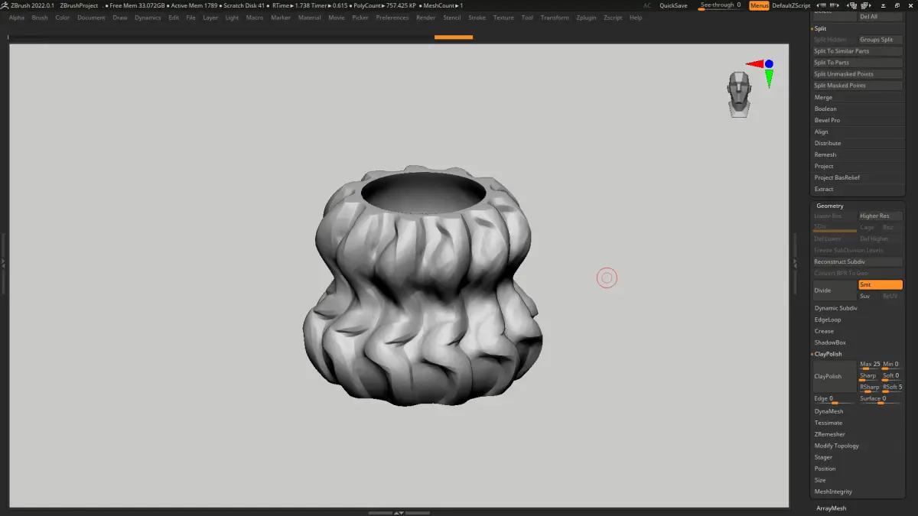Viewport: 918px width, 516px height.
Task: Click the Surface 0 slider
Action: (881, 399)
